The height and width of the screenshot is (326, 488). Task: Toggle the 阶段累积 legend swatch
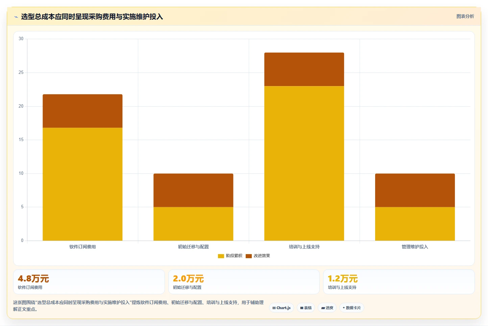click(x=221, y=256)
